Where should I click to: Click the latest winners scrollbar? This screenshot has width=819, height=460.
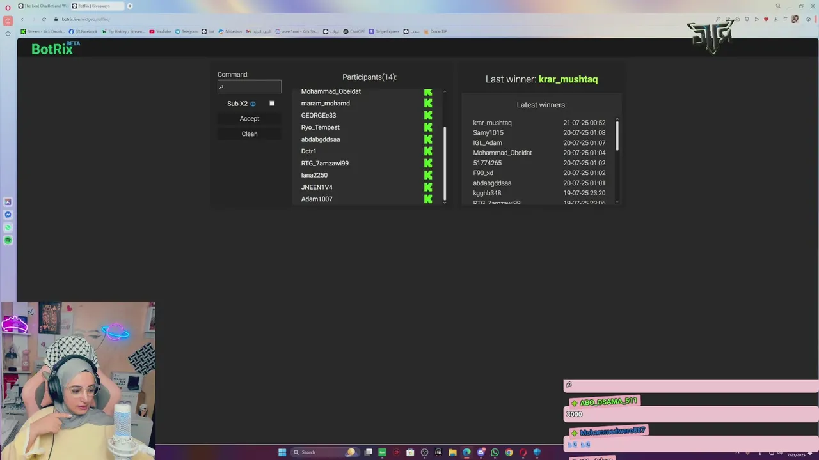(x=617, y=135)
